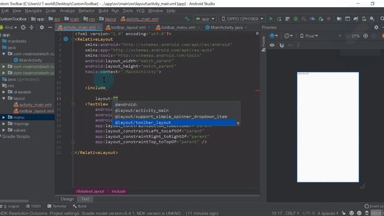384x216 pixels.
Task: Open the Build tool window
Action: (80, 206)
